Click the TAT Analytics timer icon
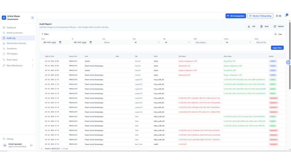The width and height of the screenshot is (291, 163). pyautogui.click(x=4, y=54)
